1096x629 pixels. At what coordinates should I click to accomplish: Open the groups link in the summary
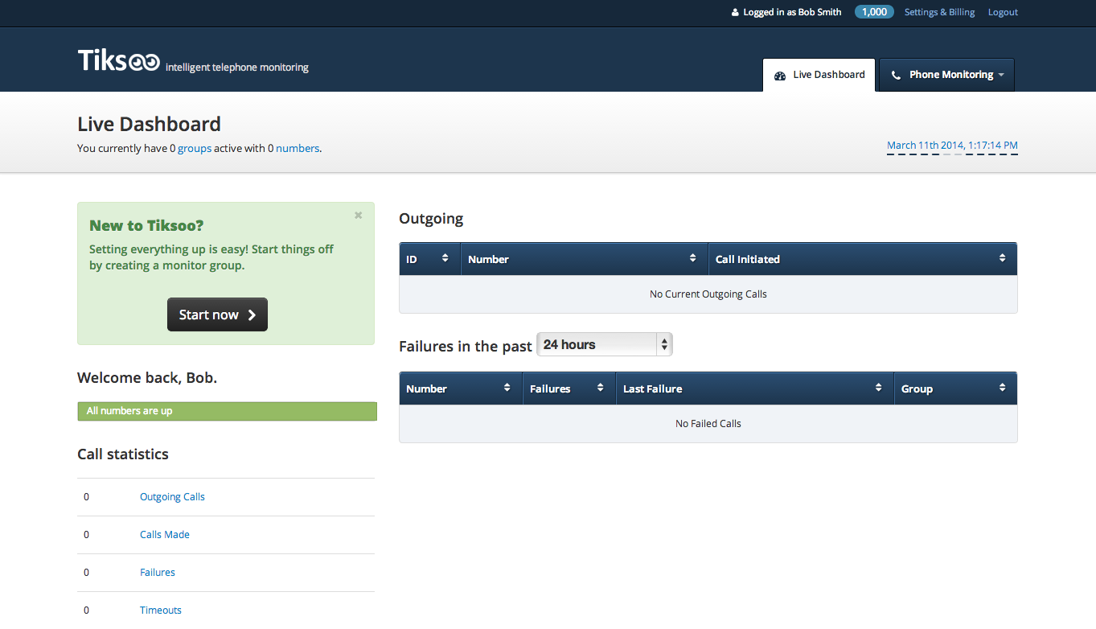(195, 148)
